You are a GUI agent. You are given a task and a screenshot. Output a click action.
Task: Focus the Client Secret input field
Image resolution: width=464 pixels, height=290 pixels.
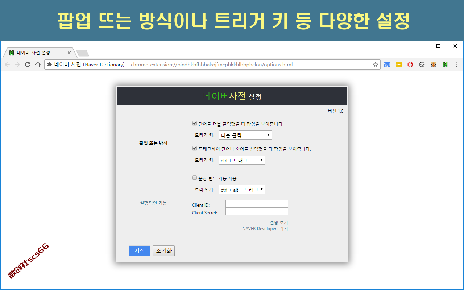pyautogui.click(x=257, y=212)
